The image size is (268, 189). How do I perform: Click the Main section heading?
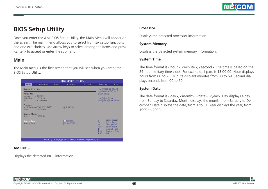(x=19, y=60)
